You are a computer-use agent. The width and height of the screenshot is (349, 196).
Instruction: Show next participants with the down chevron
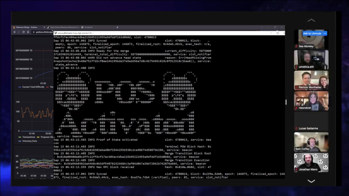(x=311, y=181)
